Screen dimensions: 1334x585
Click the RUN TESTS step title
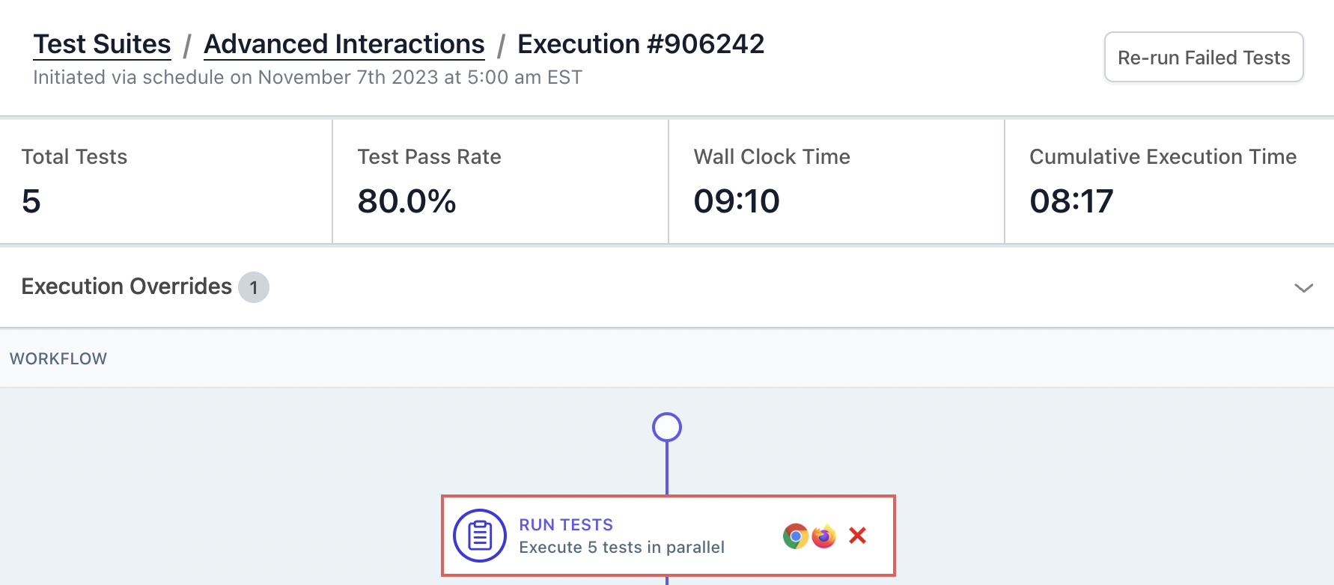click(x=566, y=525)
